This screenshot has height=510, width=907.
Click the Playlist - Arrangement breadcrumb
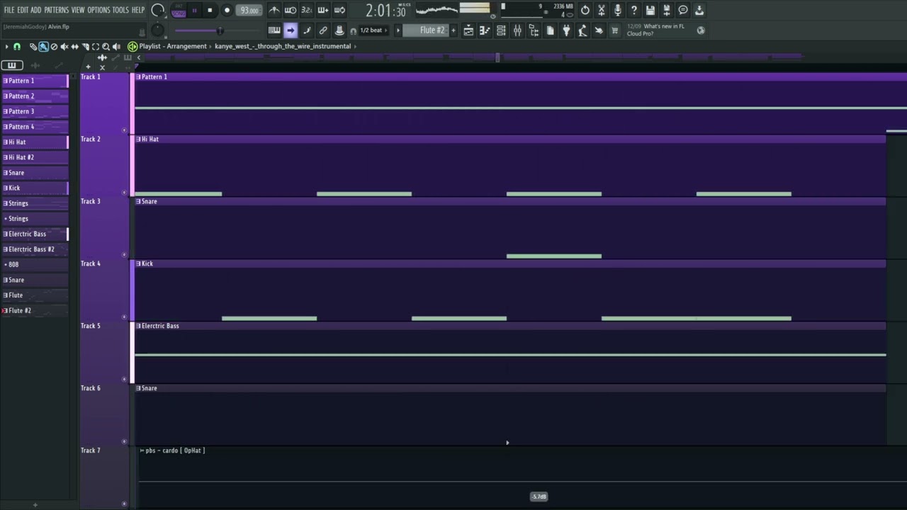(x=173, y=47)
